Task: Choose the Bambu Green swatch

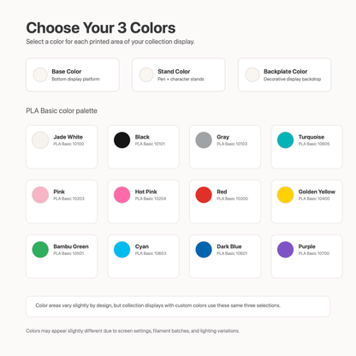Action: (40, 250)
